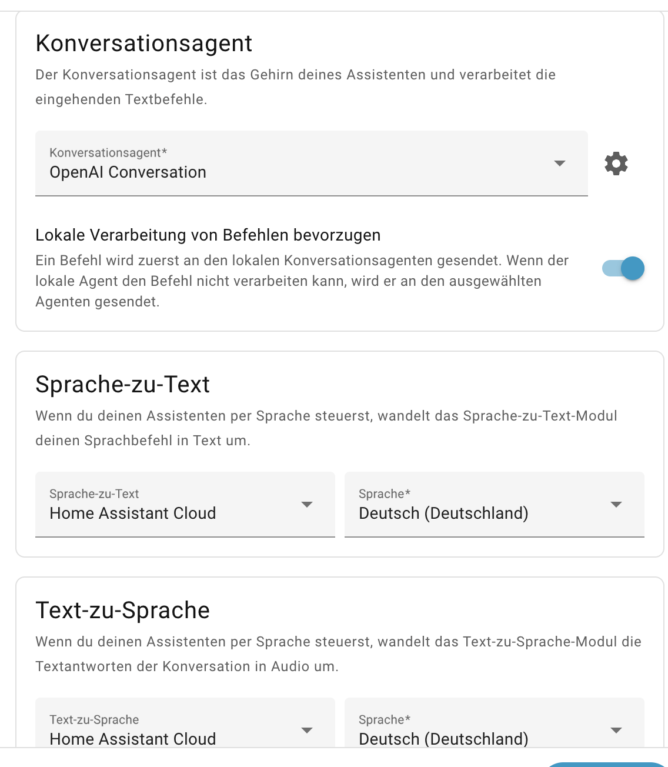Viewport: 668px width, 767px height.
Task: Click the Konversationsagent section heading
Action: [x=144, y=44]
